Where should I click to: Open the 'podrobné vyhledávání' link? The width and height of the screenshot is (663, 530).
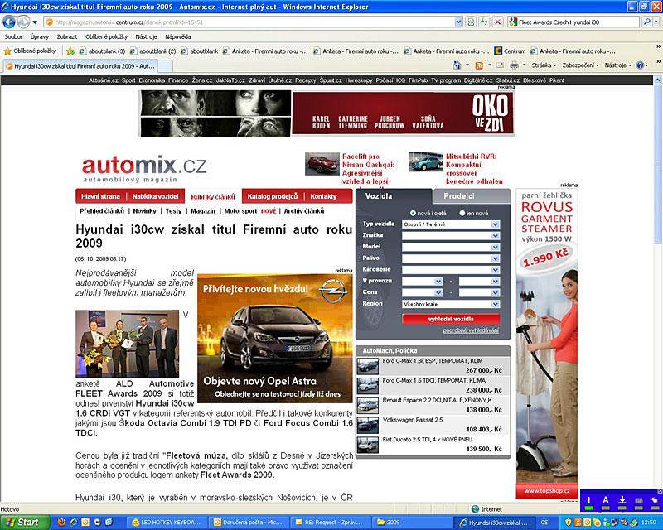pos(471,330)
